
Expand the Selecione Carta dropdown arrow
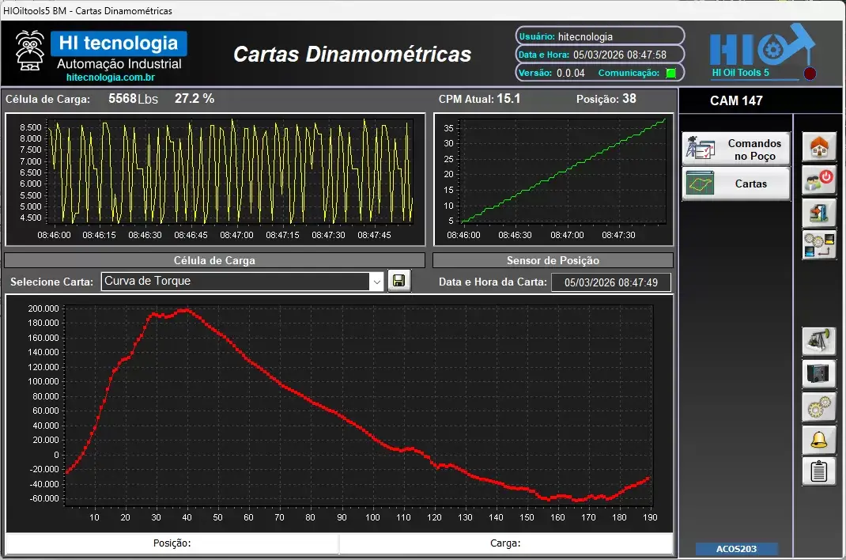(377, 282)
